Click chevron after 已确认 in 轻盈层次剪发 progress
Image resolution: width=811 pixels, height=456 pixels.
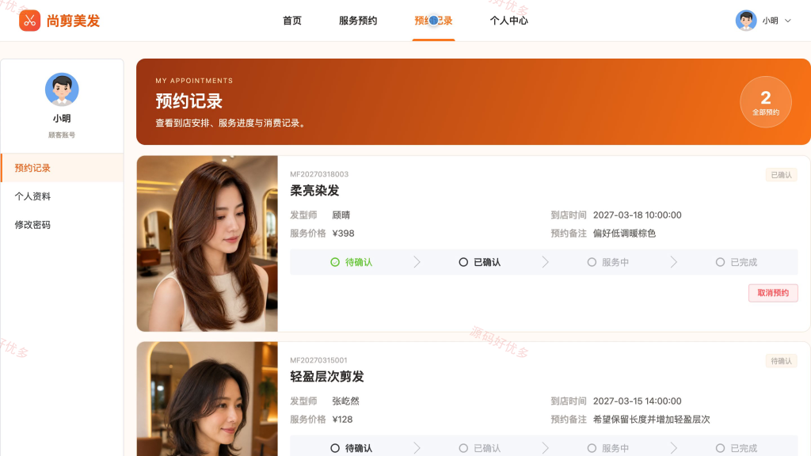pyautogui.click(x=545, y=448)
